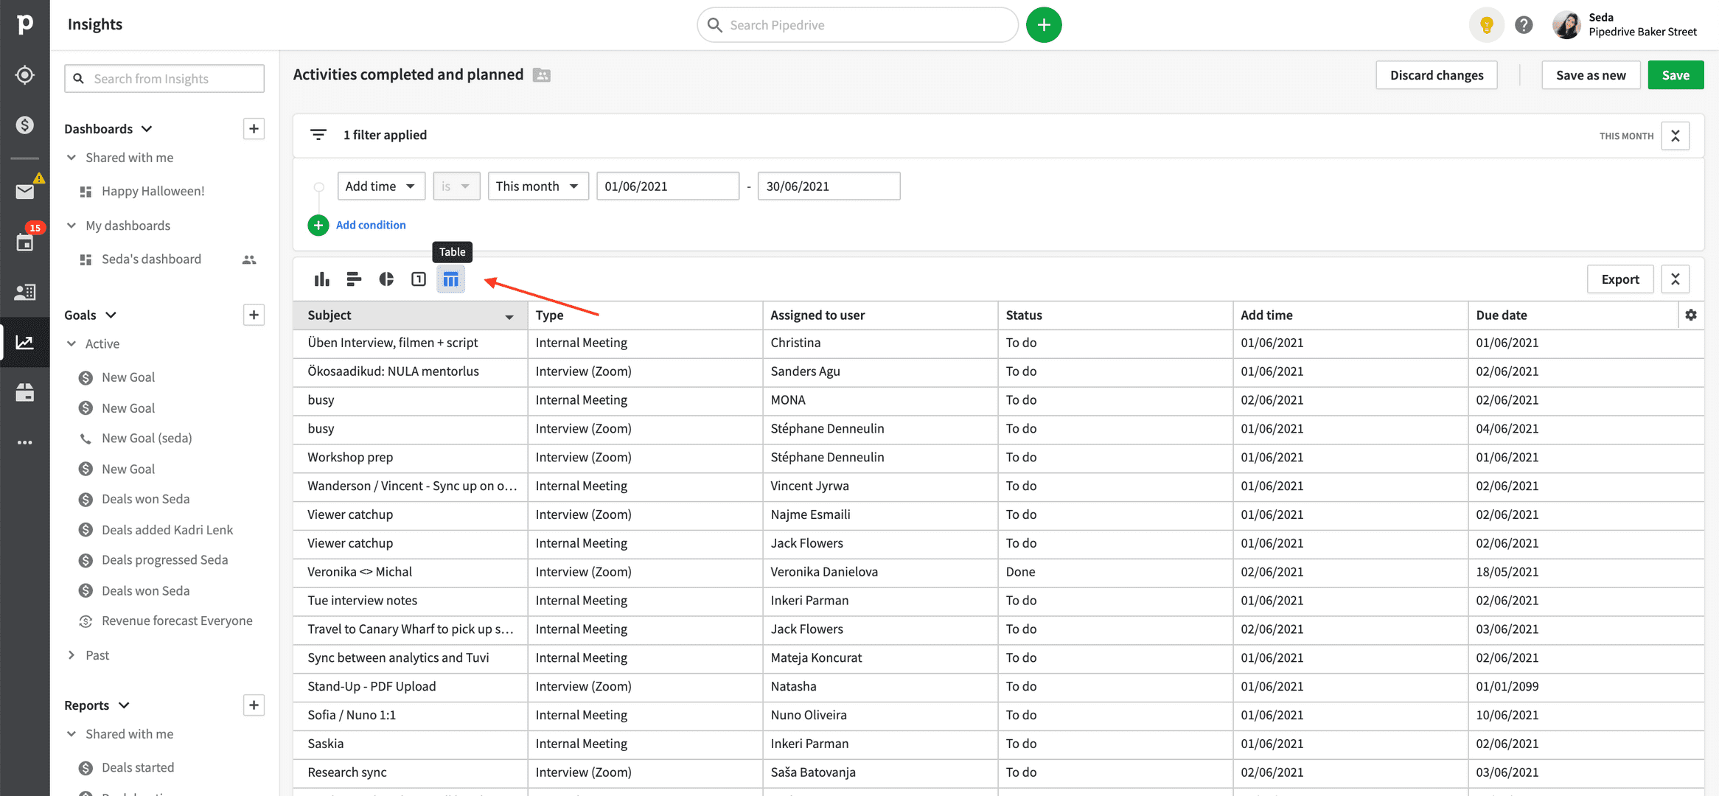Open Deals progressed Seda goal
Screen dimensions: 1719x796
coord(164,560)
